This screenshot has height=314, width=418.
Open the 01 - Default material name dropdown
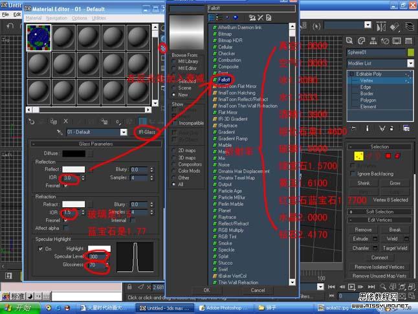pos(124,132)
